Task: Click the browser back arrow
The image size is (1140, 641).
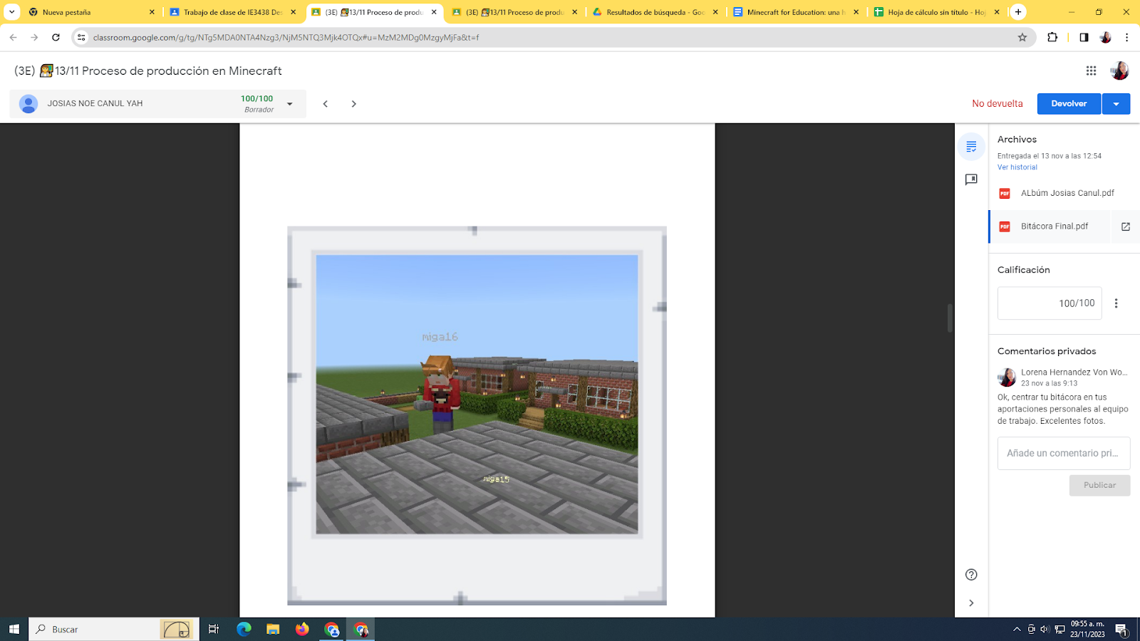Action: (14, 38)
